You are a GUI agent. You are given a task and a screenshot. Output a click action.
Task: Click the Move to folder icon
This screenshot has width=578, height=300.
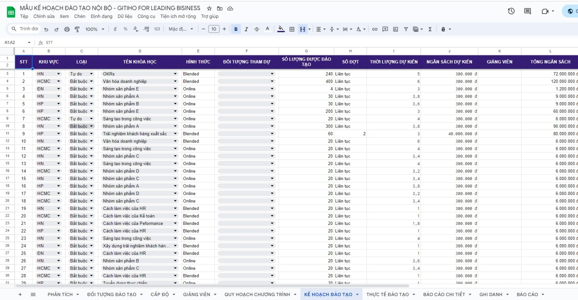coord(220,9)
